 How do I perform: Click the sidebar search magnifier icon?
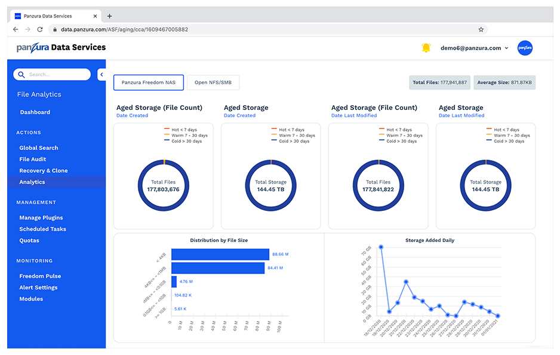coord(21,74)
